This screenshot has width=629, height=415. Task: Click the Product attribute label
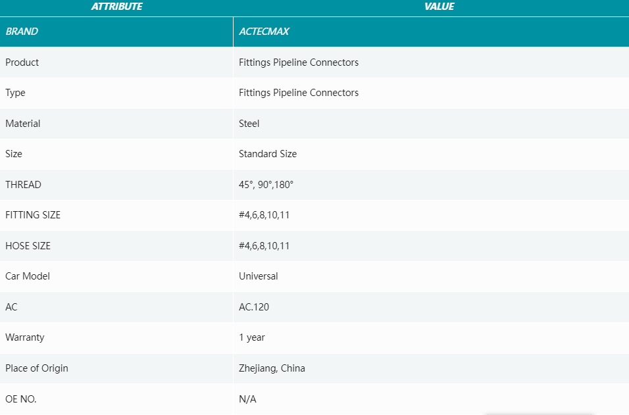tap(22, 62)
